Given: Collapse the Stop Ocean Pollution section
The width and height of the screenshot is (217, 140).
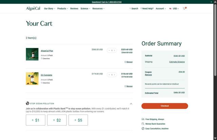Looking at the screenshot, I should coord(131,103).
